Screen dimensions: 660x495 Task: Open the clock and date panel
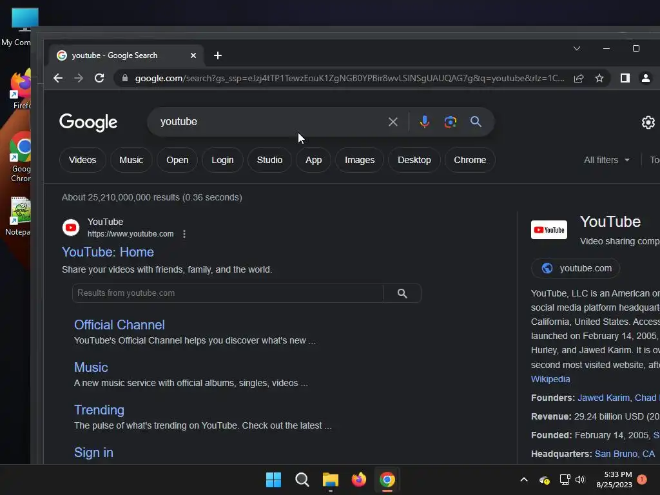coord(614,480)
